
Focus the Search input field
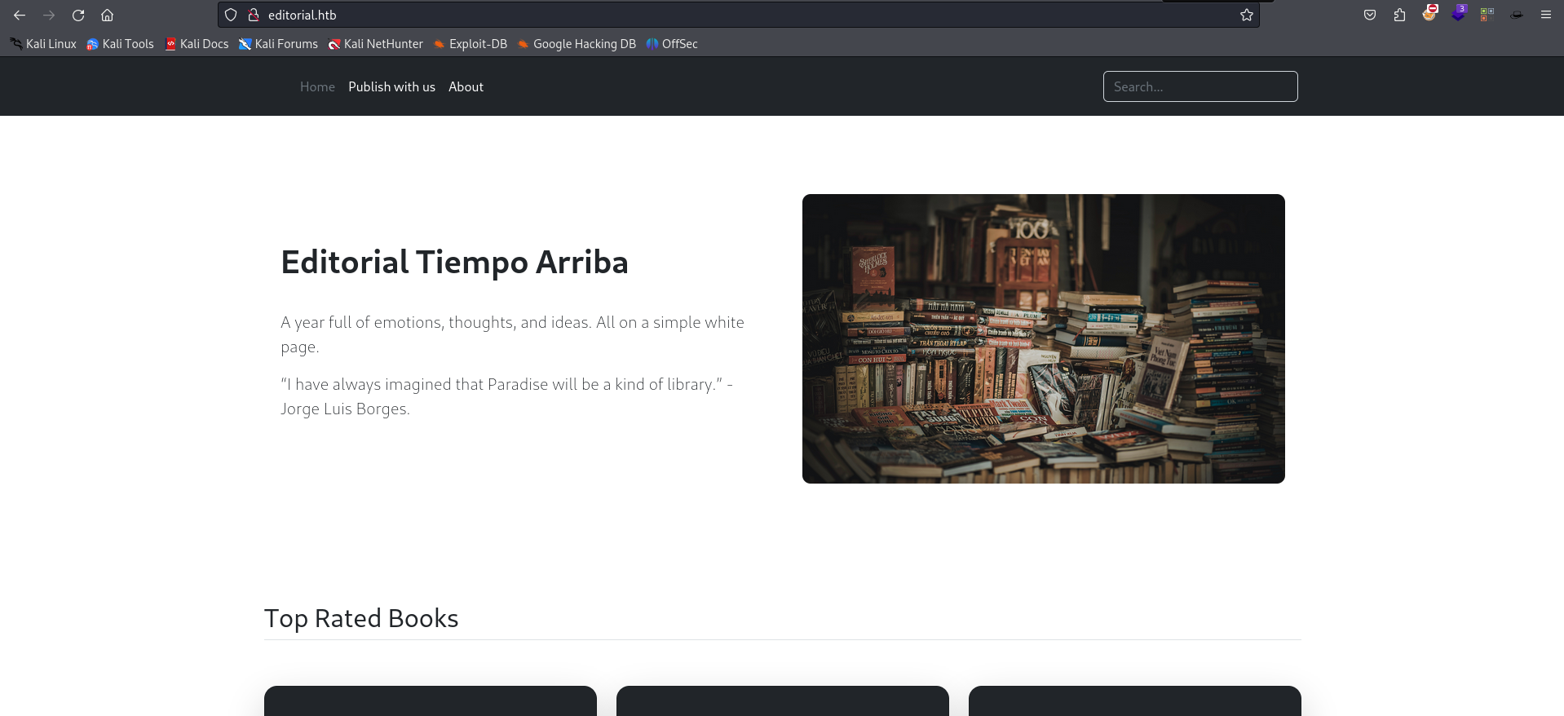coord(1200,86)
